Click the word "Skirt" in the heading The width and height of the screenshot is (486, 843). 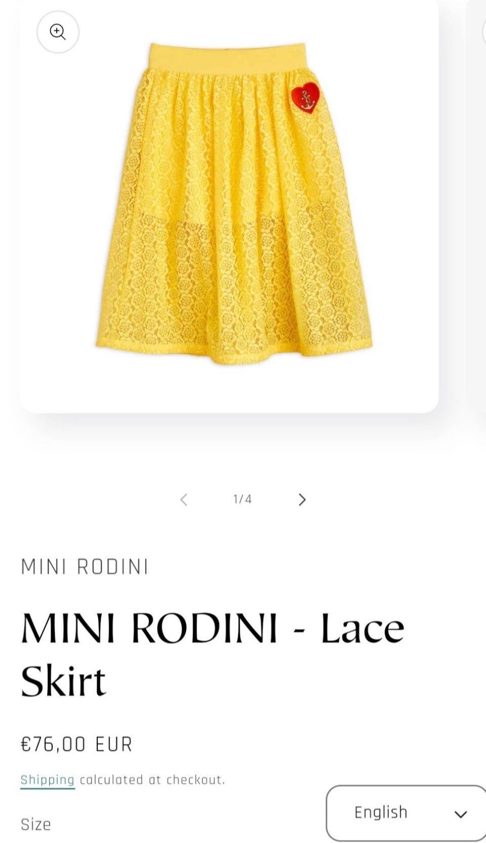63,680
